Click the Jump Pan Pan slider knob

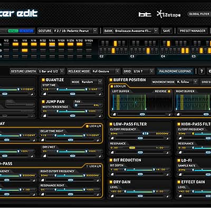click(76, 105)
